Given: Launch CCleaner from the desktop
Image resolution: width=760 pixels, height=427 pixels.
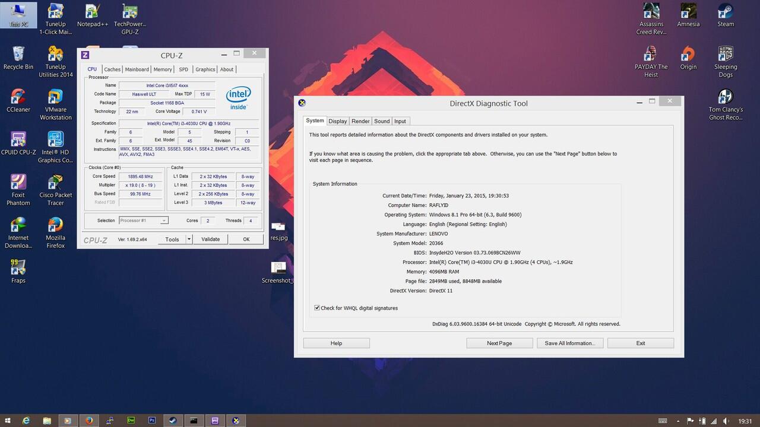Looking at the screenshot, I should point(18,101).
